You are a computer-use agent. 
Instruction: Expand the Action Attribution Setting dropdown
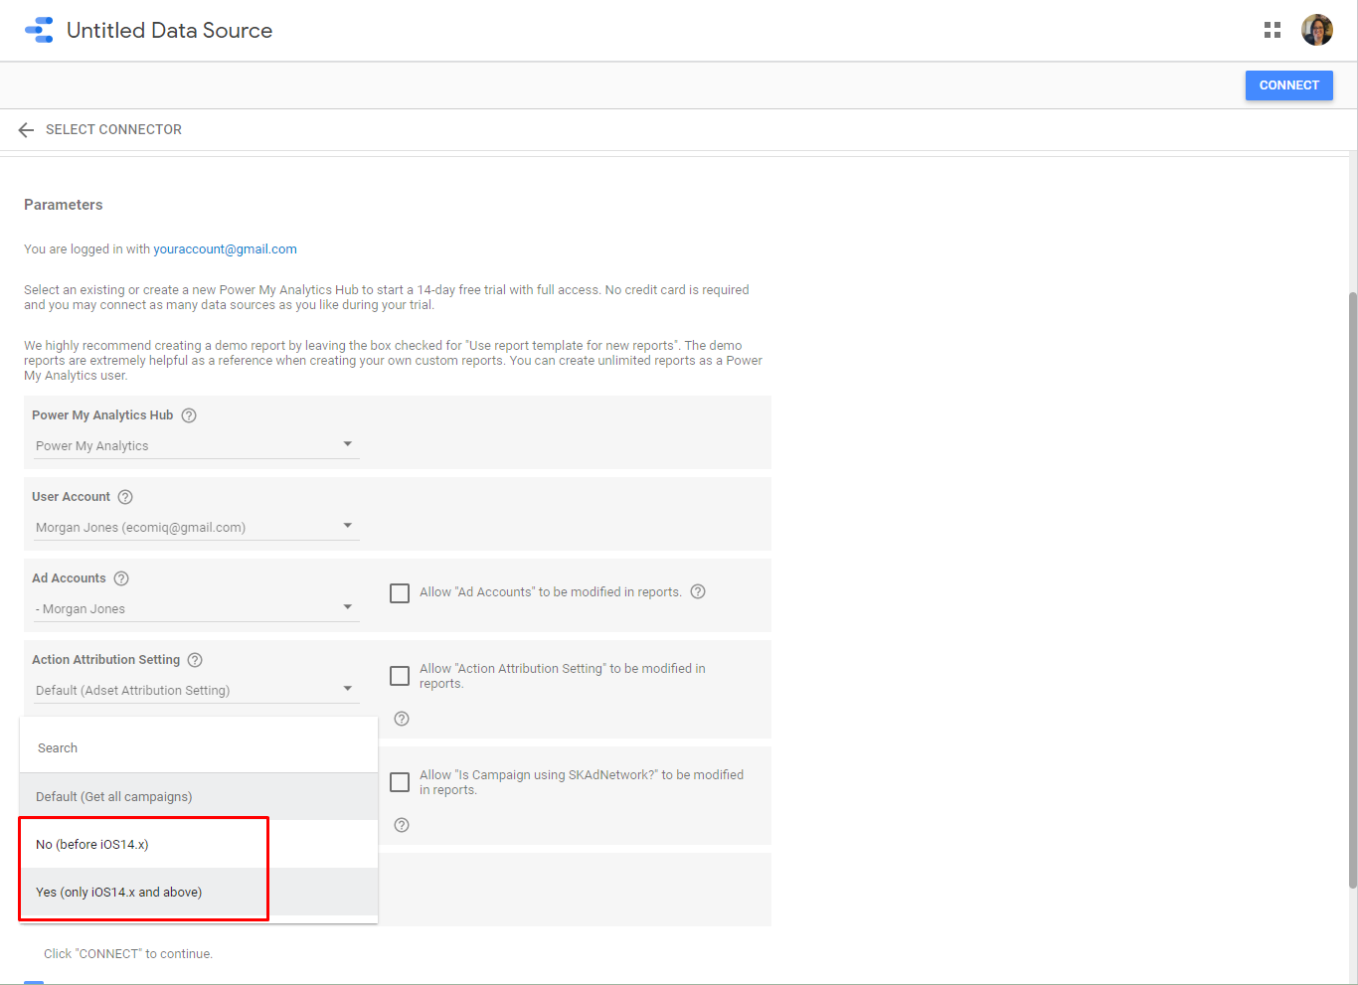(196, 690)
